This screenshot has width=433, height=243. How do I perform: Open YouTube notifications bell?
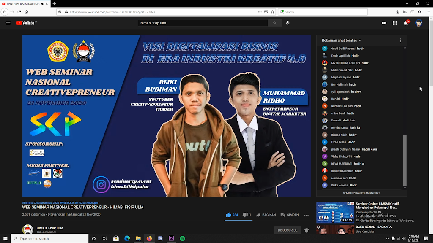point(406,23)
